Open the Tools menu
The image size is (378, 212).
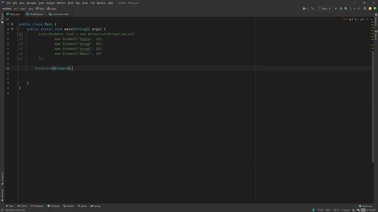85,3
